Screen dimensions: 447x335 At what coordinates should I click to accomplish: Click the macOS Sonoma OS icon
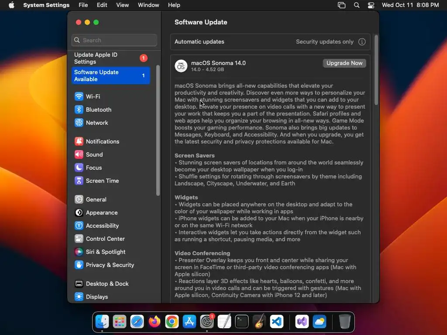point(181,66)
